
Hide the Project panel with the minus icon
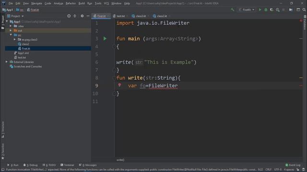[x=88, y=16]
